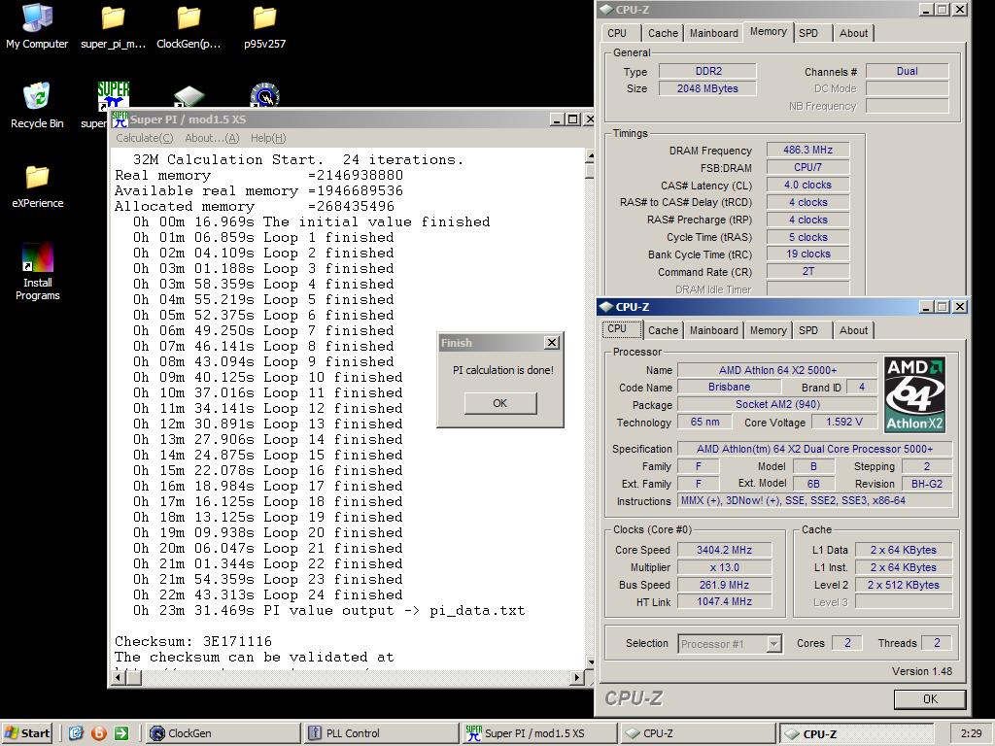Select Mainboard tab in upper CPU-Z window

point(714,33)
